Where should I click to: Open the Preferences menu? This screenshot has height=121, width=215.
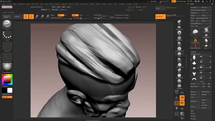[84, 4]
